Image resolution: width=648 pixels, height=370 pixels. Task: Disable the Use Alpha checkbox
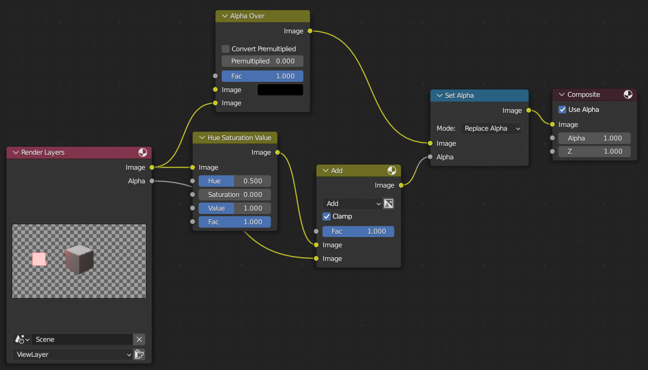562,110
